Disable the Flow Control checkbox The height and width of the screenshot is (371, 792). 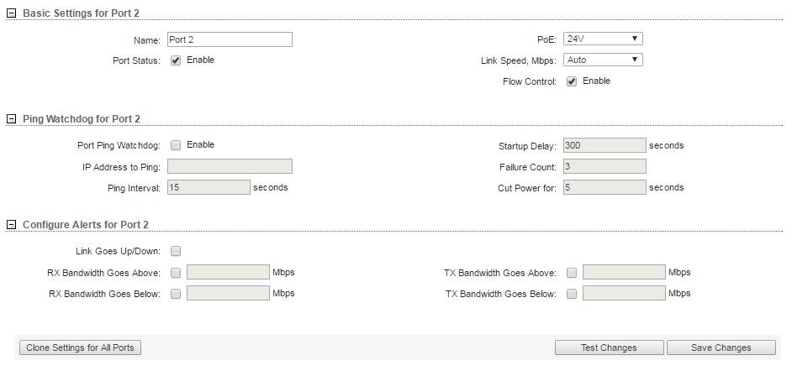572,81
